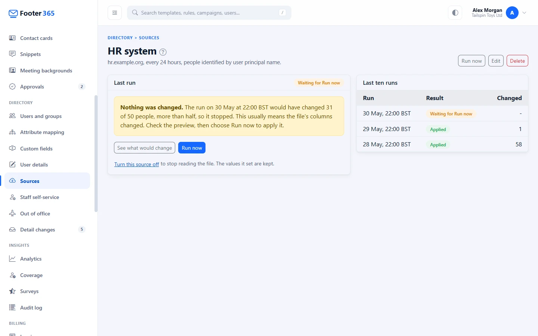
Task: Open Detail changes list
Action: [47, 230]
